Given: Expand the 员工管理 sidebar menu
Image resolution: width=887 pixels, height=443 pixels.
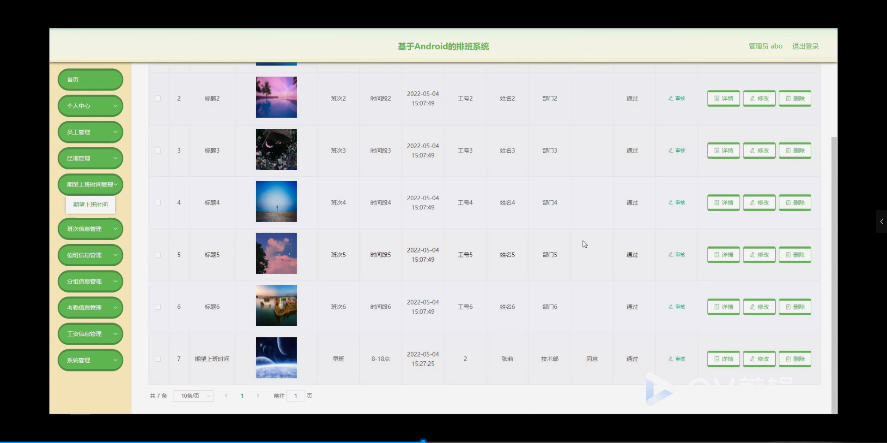Looking at the screenshot, I should tap(90, 132).
